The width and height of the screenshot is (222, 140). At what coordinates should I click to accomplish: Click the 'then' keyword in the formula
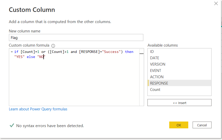pyautogui.click(x=129, y=52)
